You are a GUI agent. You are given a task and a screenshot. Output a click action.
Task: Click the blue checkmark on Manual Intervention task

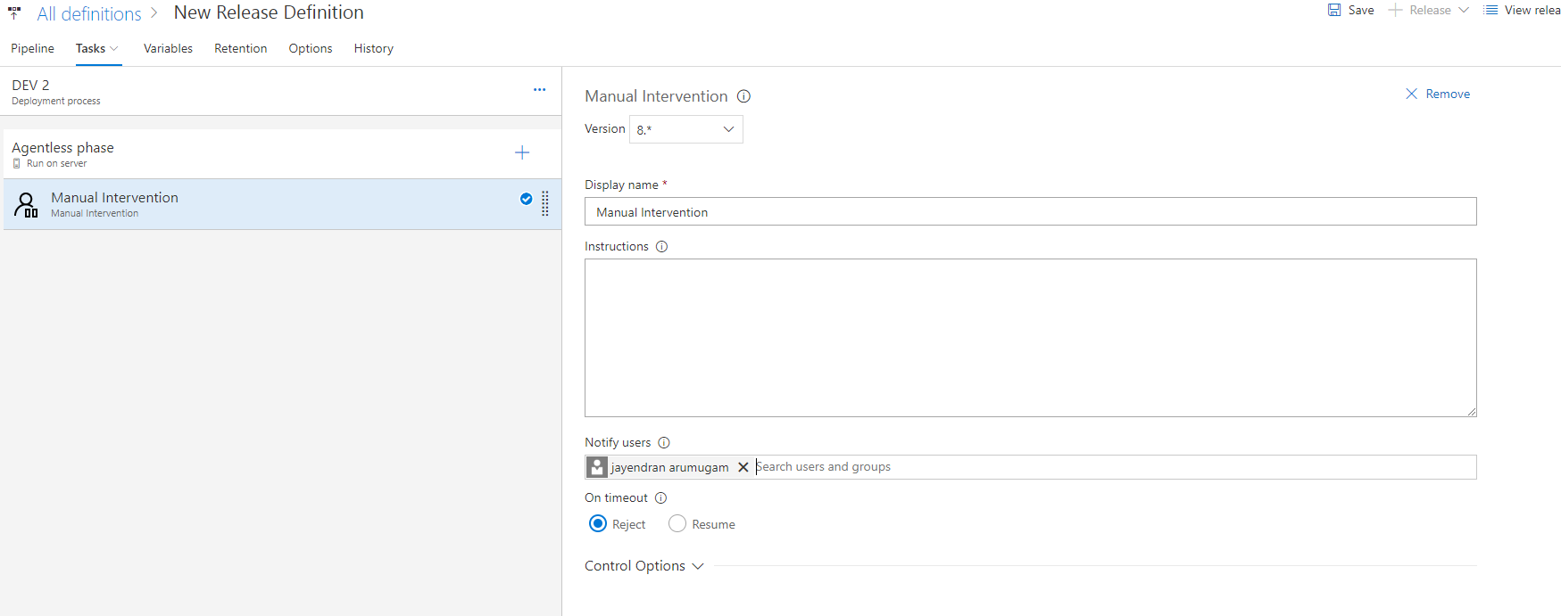click(x=526, y=199)
